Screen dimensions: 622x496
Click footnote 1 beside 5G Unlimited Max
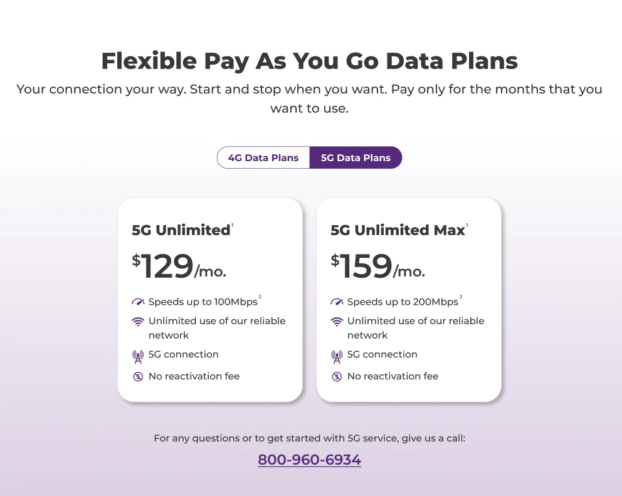(467, 225)
